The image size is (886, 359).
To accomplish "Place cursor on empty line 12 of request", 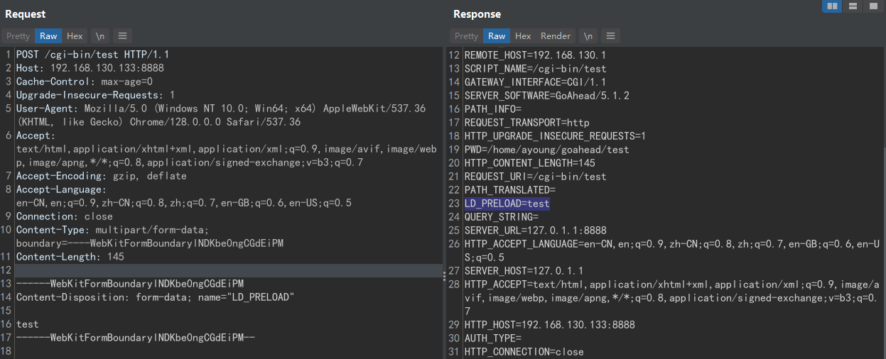I will [213, 270].
